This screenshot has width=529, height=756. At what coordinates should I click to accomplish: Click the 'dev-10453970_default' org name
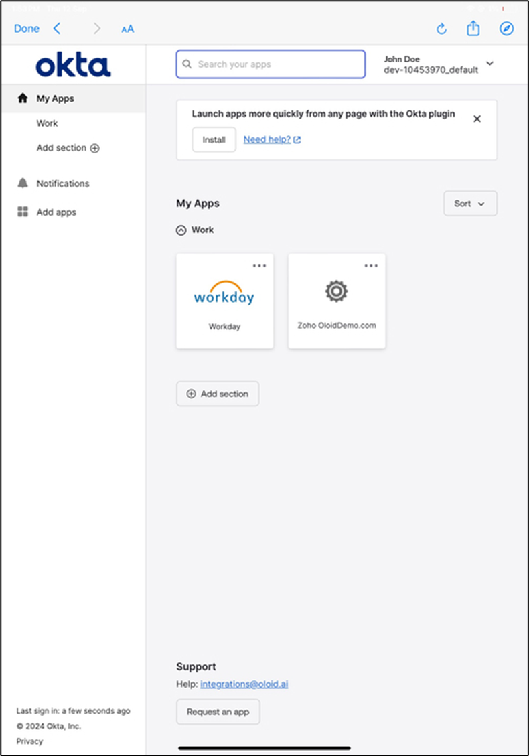431,70
